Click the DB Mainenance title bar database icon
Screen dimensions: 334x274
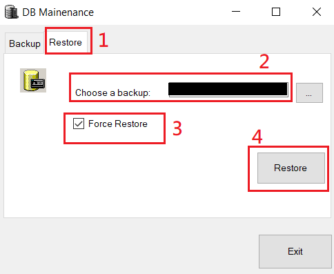click(11, 12)
